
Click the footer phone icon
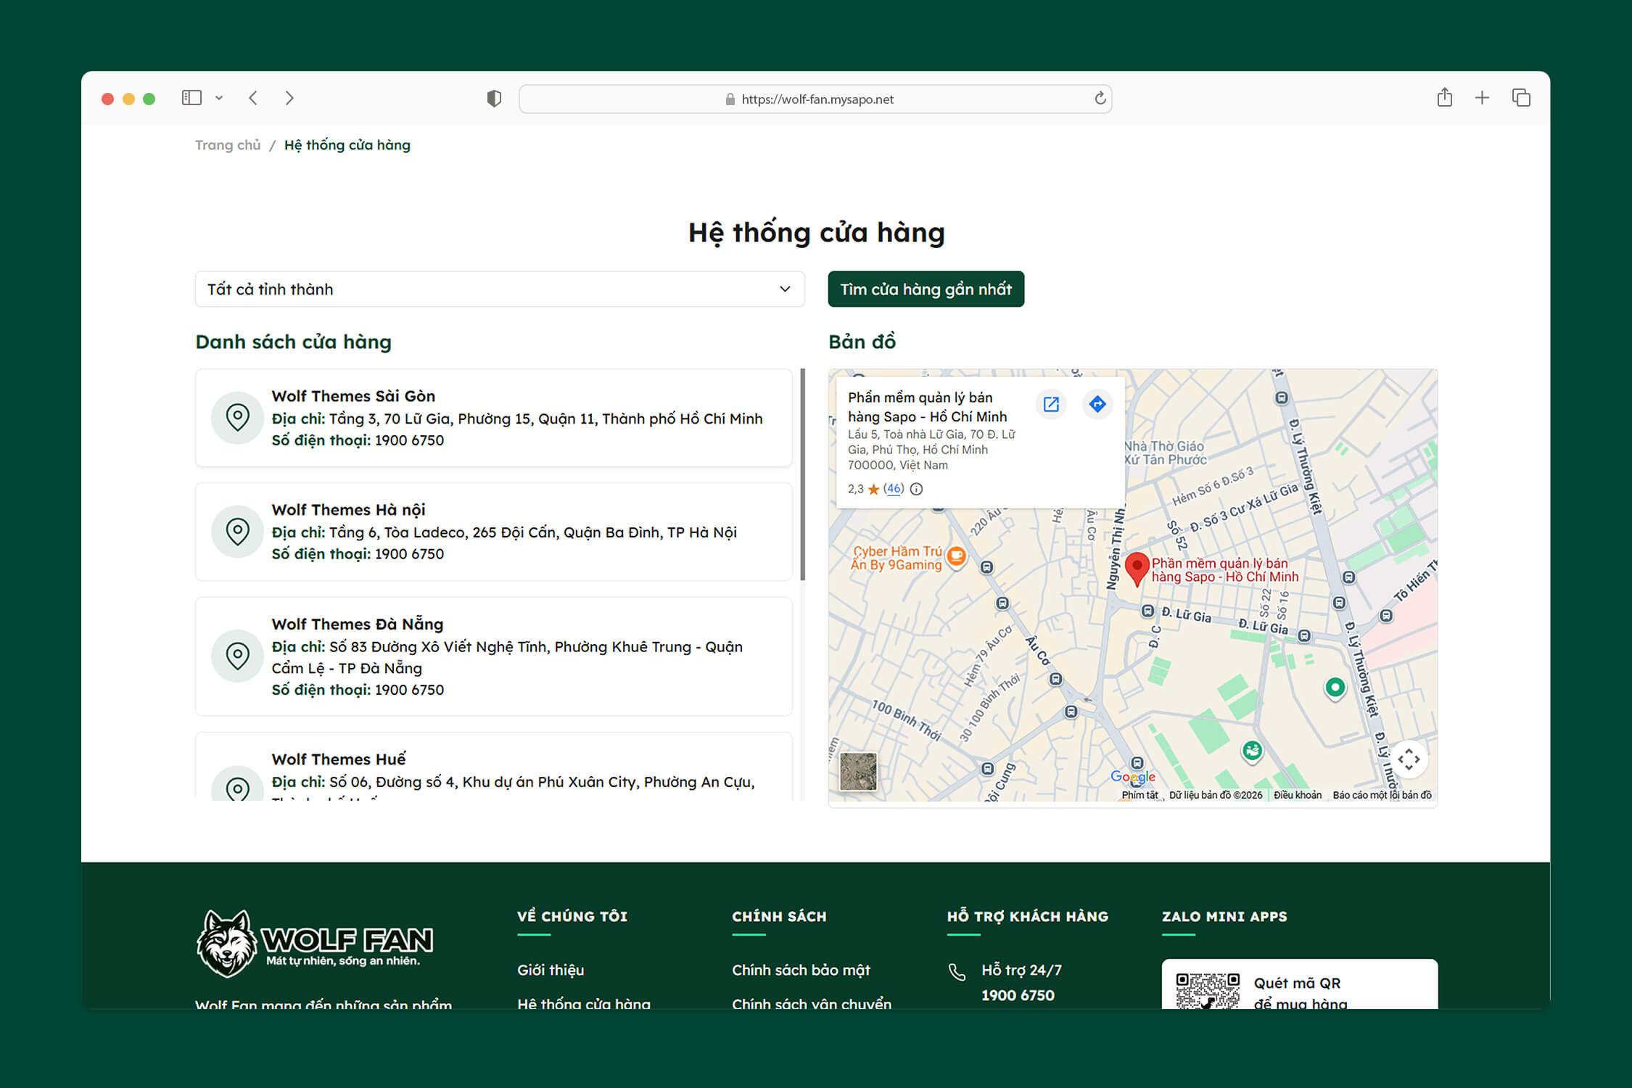(957, 972)
